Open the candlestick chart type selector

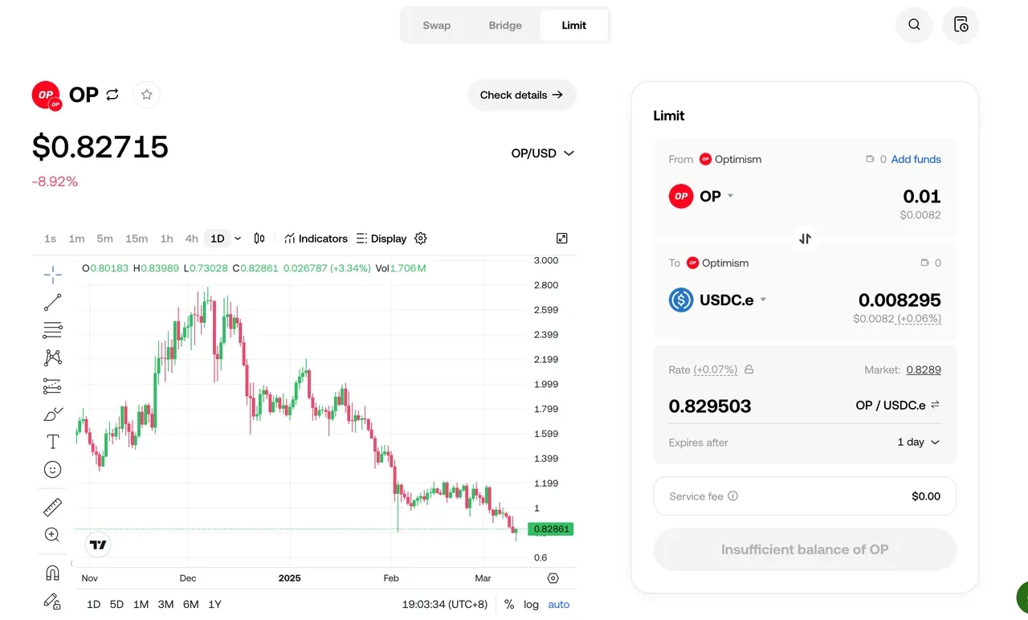259,239
